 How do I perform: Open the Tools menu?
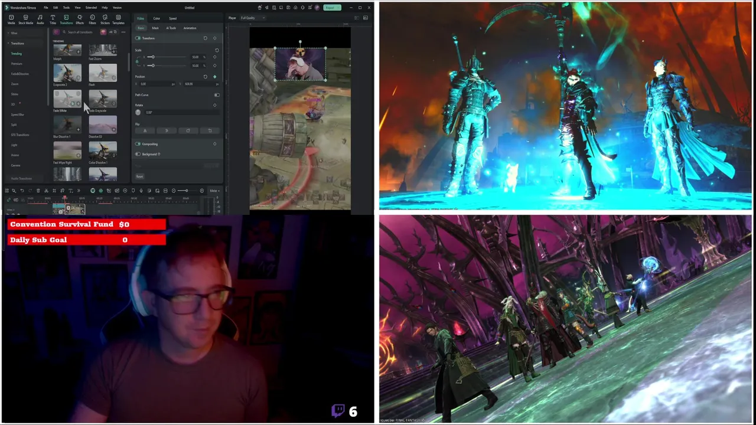(x=66, y=8)
